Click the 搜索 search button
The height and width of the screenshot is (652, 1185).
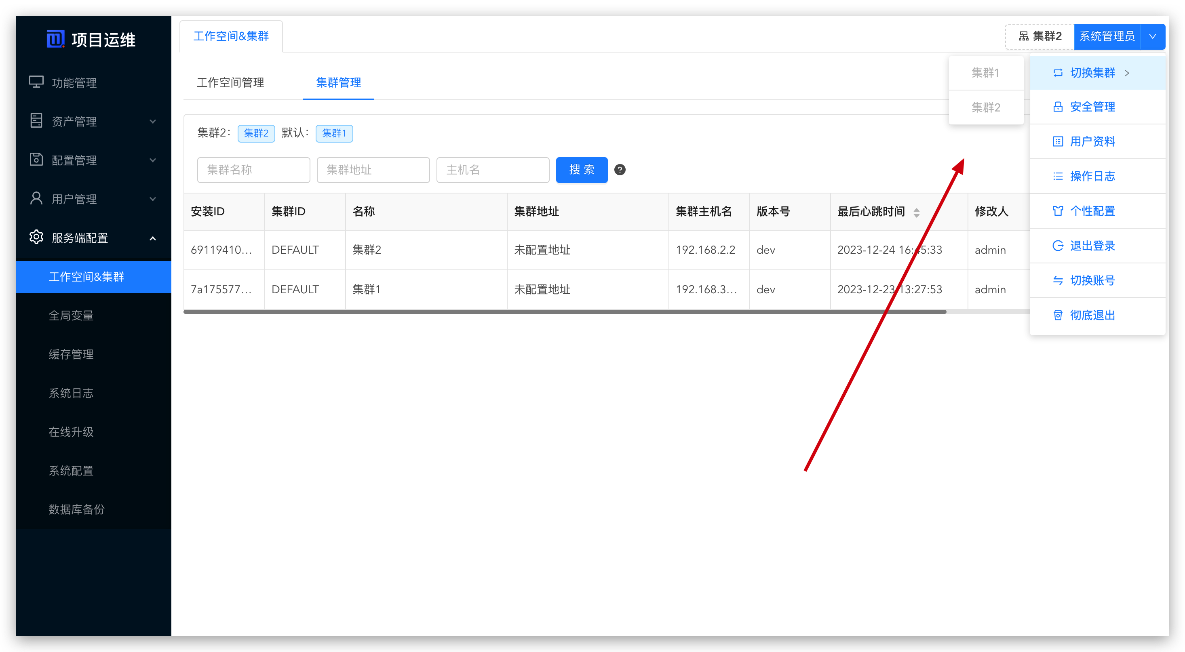click(582, 170)
